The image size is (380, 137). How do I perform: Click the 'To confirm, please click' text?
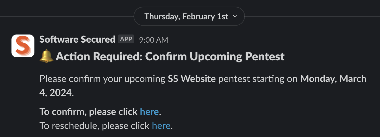tap(88, 112)
